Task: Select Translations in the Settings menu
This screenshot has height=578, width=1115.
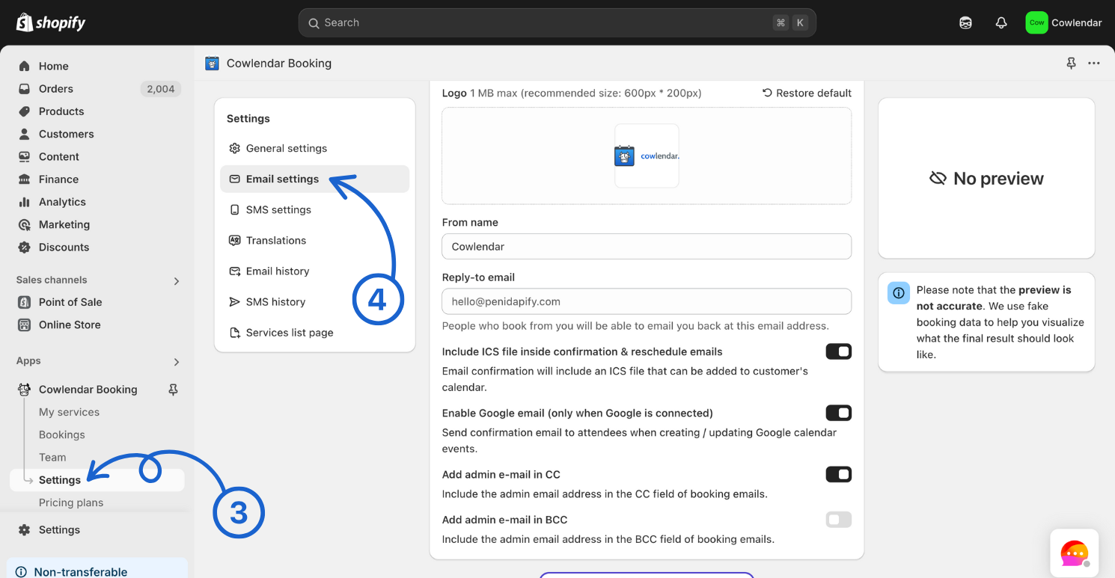Action: [276, 241]
